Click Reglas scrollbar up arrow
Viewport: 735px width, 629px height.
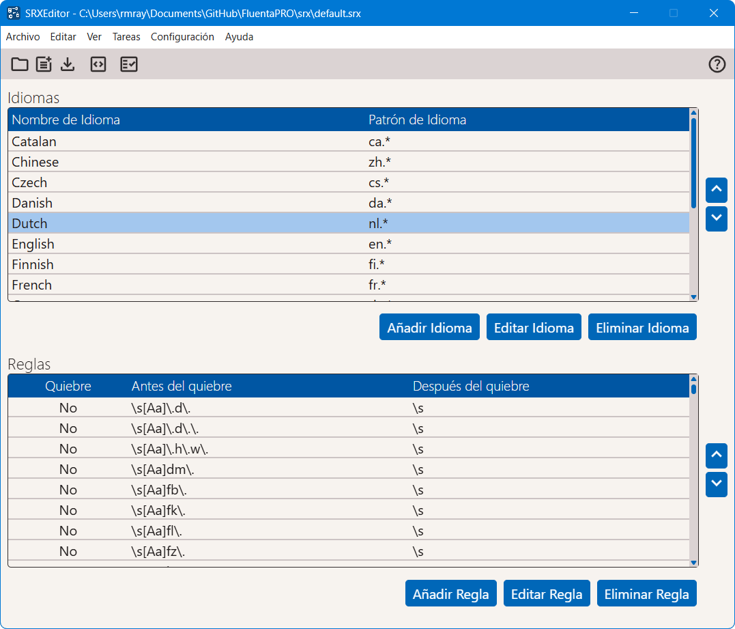[x=694, y=378]
